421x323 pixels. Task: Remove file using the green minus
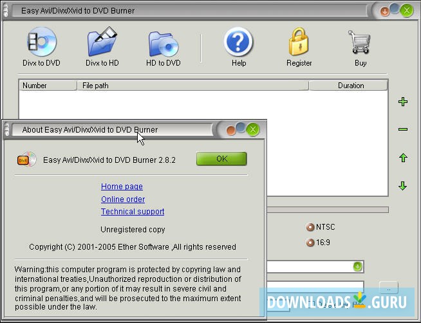point(403,129)
